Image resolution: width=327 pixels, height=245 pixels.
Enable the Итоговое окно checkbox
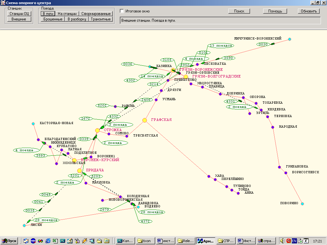(122, 11)
